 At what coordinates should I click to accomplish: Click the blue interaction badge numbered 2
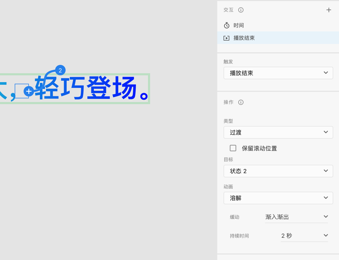click(60, 70)
